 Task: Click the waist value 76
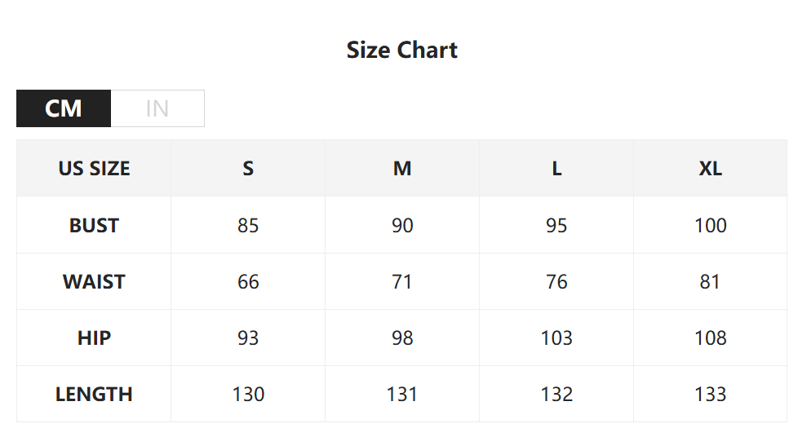click(x=556, y=282)
